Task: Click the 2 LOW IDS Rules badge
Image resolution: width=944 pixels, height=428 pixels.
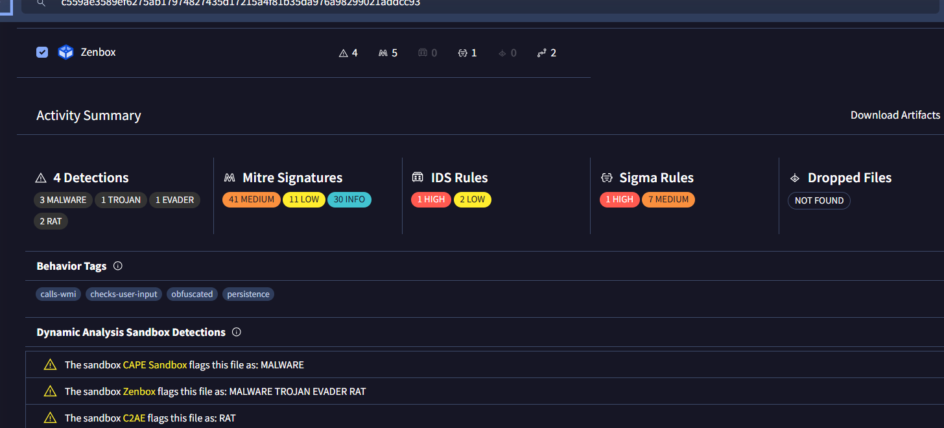Action: [x=473, y=199]
